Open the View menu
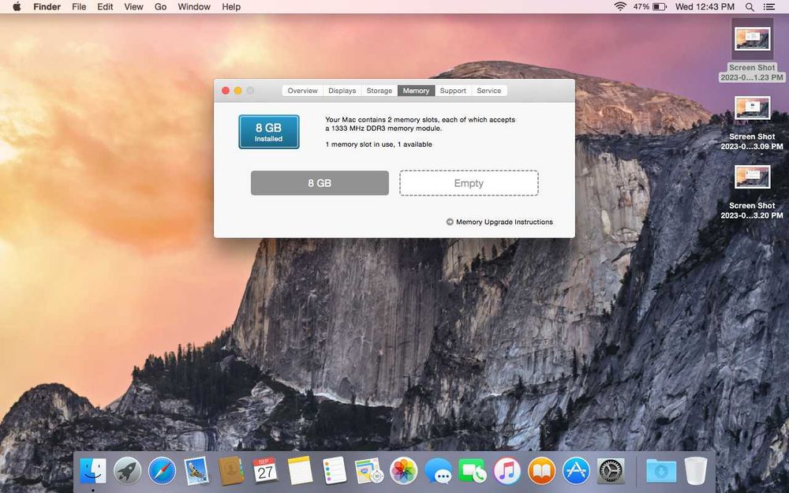 (133, 6)
